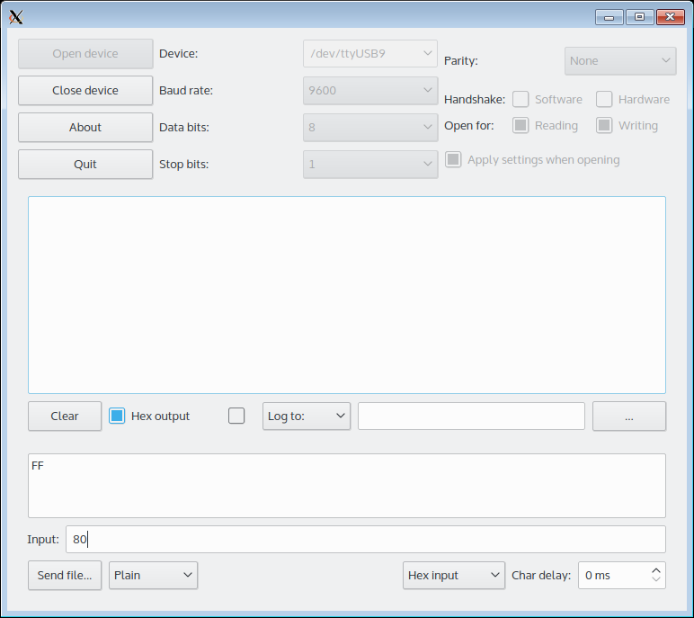The image size is (694, 618).
Task: Click the Send file... button
Action: (x=65, y=575)
